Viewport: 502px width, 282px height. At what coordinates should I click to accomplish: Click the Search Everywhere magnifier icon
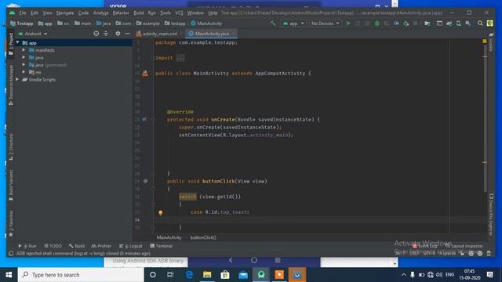click(x=480, y=23)
